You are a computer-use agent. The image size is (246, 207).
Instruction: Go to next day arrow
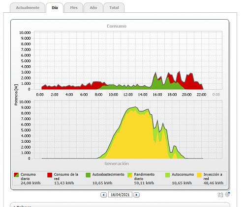point(136,195)
